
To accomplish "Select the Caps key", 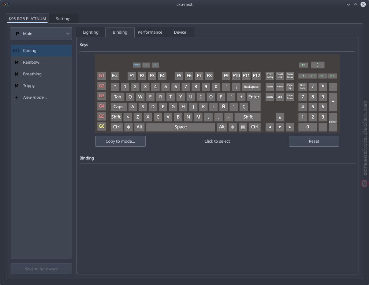I will pos(119,107).
